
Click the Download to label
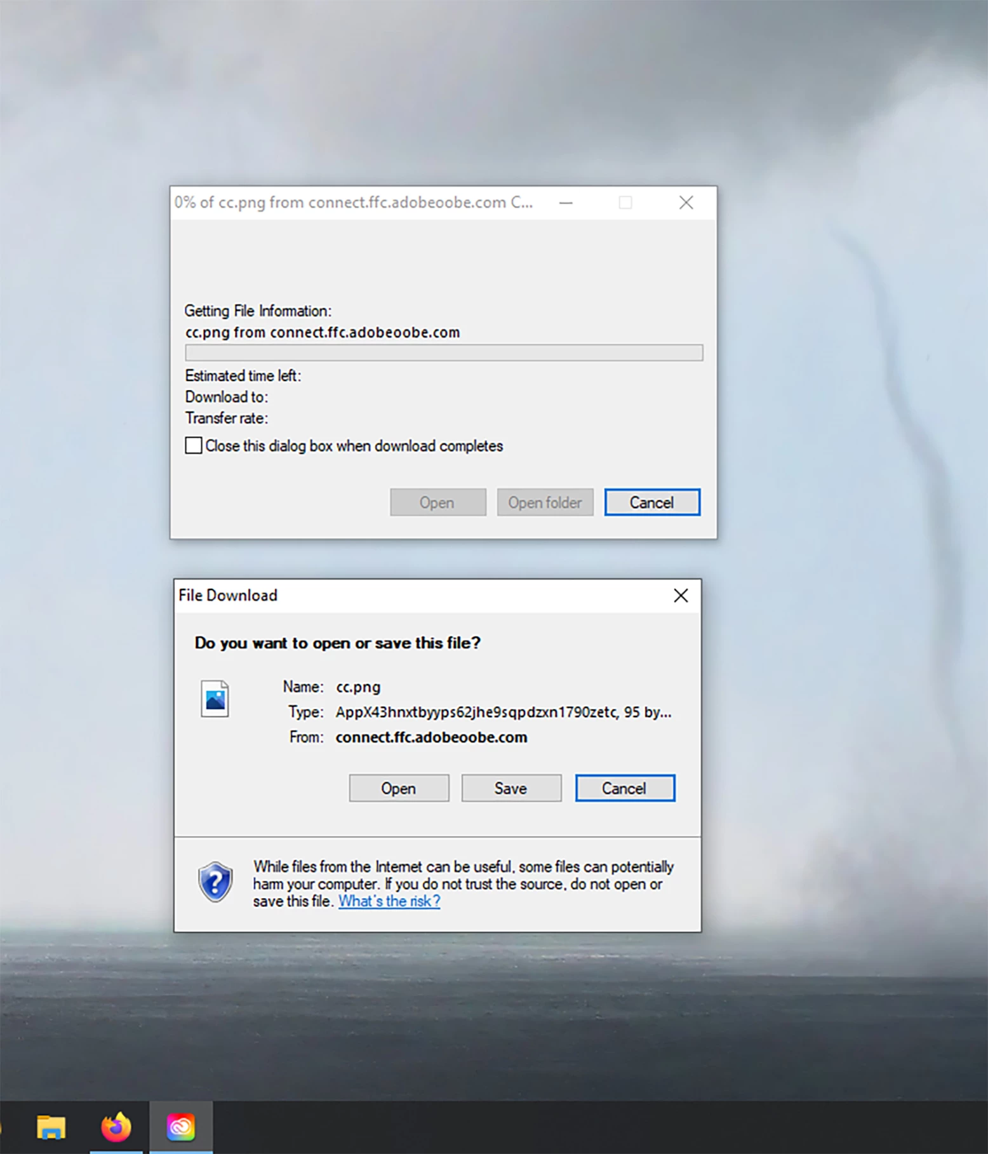pos(227,397)
